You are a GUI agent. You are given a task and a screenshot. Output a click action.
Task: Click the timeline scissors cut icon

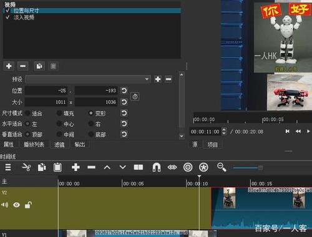(26, 167)
